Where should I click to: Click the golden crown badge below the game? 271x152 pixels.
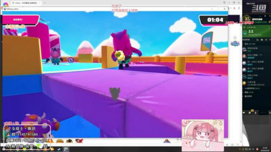click(x=60, y=141)
